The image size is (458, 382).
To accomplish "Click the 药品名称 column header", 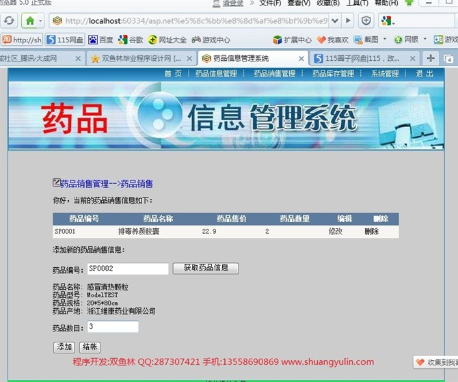I will point(158,219).
